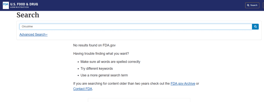Click the chevron beside Advanced Search
264x102 pixels.
click(x=47, y=35)
